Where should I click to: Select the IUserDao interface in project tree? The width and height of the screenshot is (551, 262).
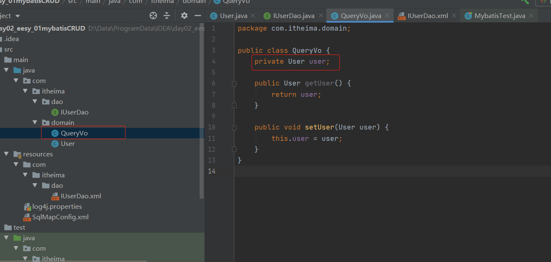(x=102, y=112)
